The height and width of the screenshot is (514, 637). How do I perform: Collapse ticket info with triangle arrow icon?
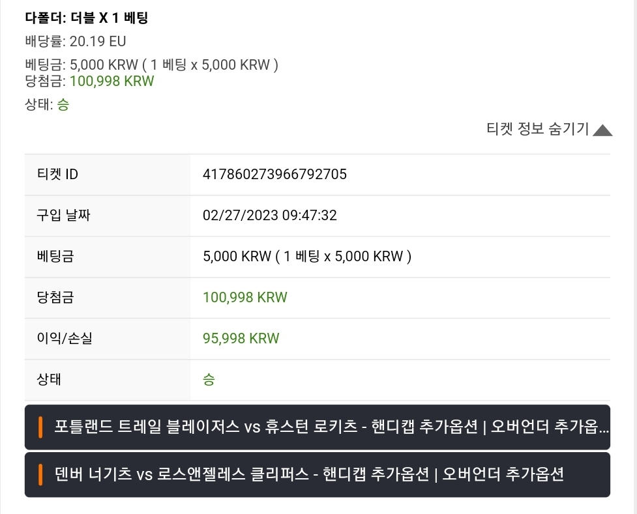[602, 130]
